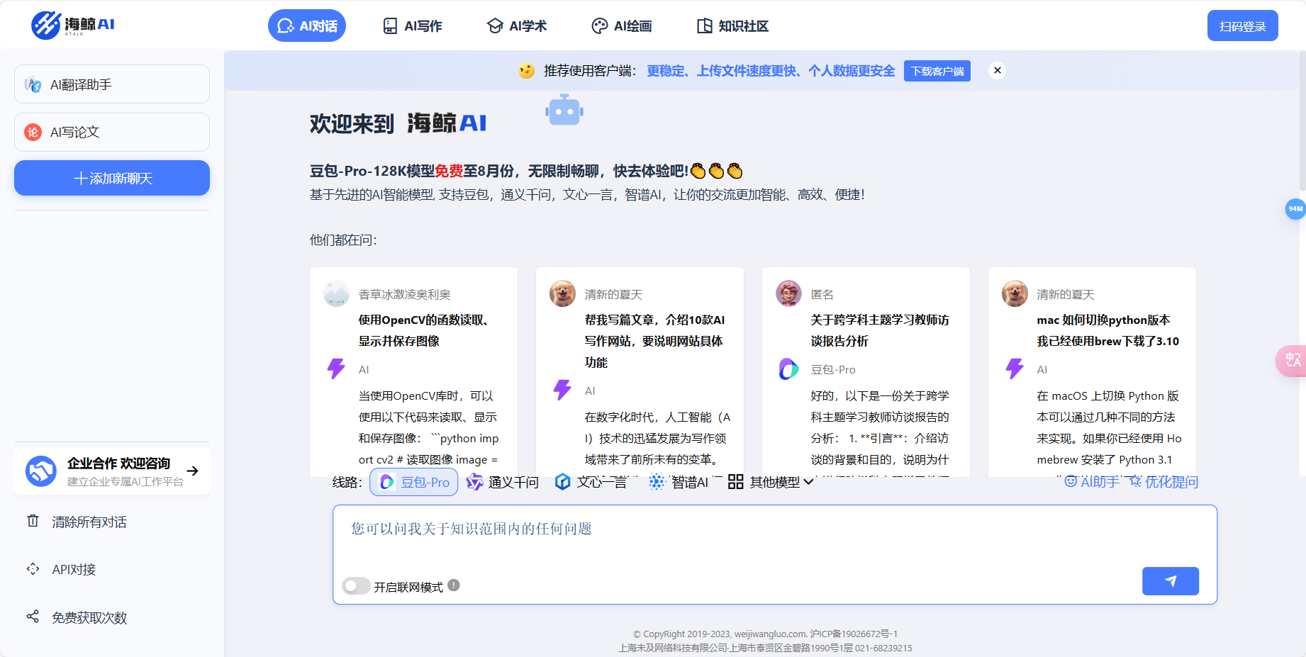Enable 开启联网模式 switch
1306x657 pixels.
point(356,586)
